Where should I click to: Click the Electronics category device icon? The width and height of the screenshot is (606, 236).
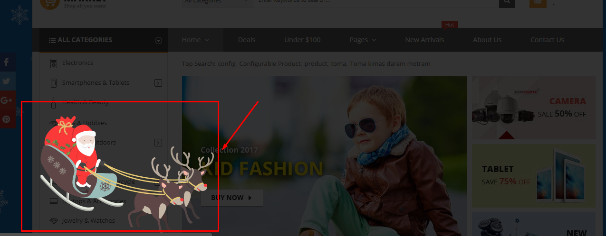click(54, 63)
